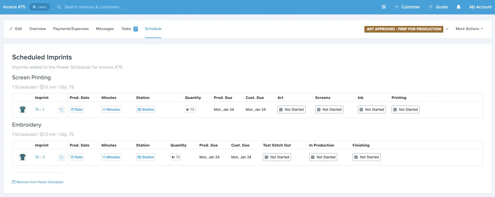The width and height of the screenshot is (495, 197).
Task: Choose Station for imprint 75 - 1
Action: (146, 110)
